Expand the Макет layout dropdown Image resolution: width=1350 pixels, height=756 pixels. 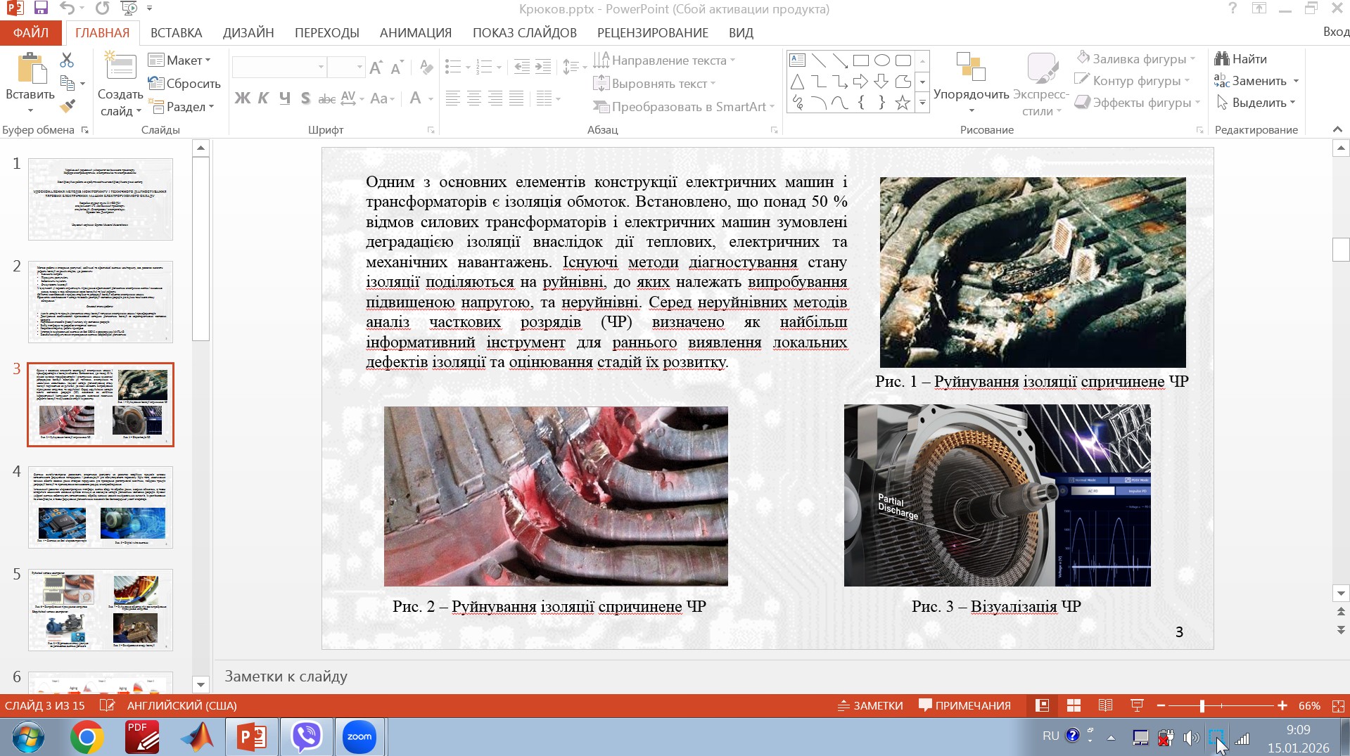coord(180,60)
